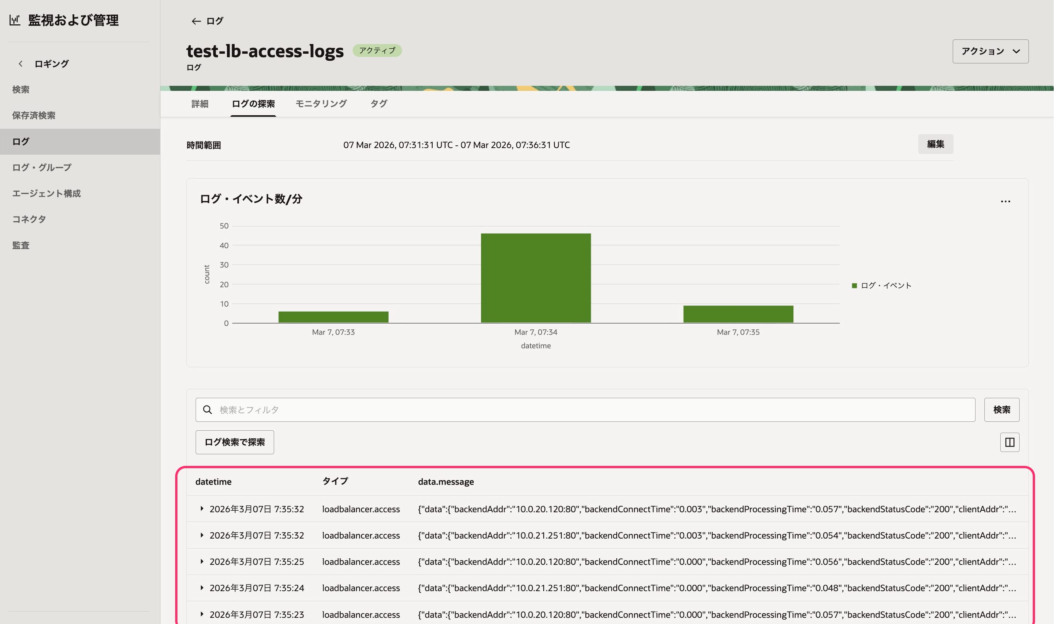Open the アクション dropdown menu
This screenshot has width=1054, height=624.
coord(990,51)
